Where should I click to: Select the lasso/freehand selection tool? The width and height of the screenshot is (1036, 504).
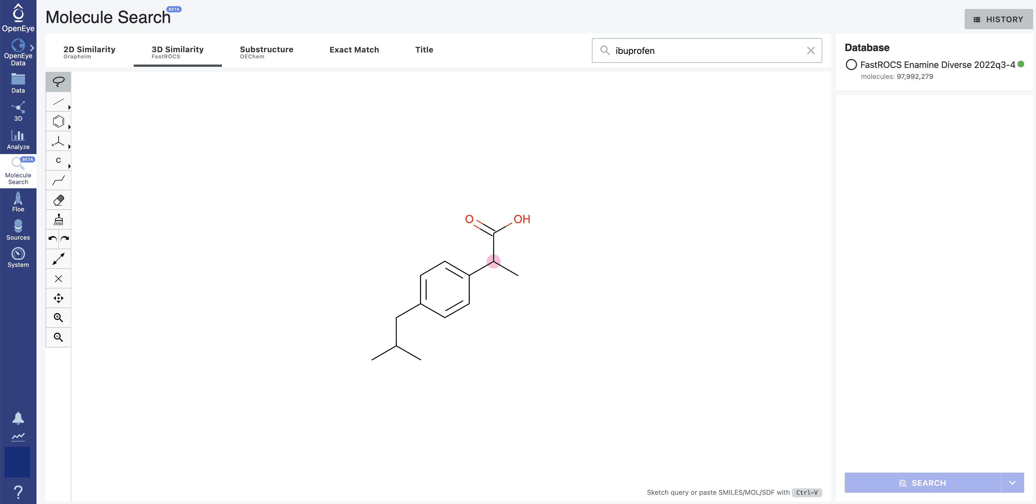pyautogui.click(x=58, y=81)
